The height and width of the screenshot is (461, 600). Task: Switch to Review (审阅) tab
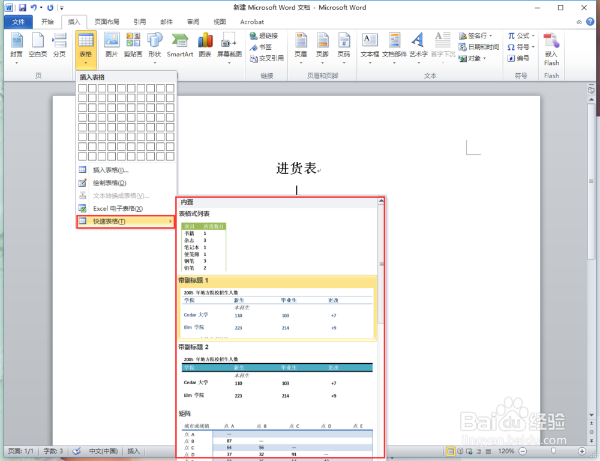(193, 22)
